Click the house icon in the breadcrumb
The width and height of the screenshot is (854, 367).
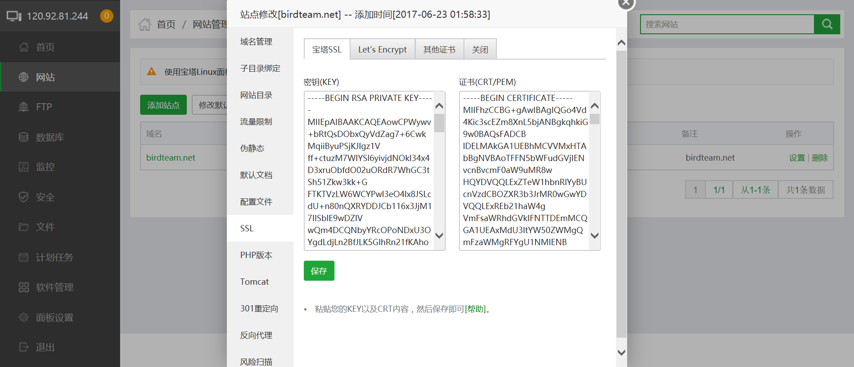click(x=145, y=24)
